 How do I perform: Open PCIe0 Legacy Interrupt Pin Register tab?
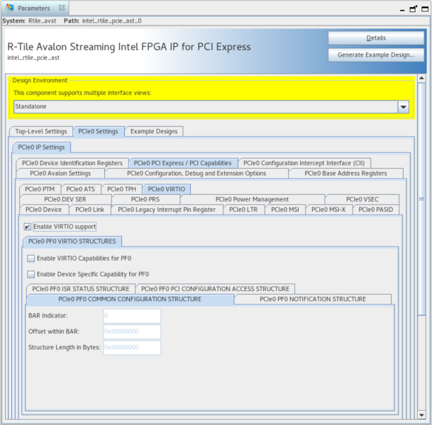click(x=167, y=210)
